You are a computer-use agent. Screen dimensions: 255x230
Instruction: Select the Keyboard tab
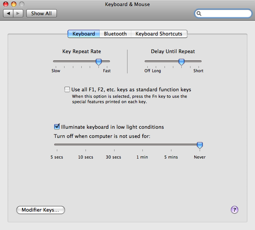pos(84,34)
